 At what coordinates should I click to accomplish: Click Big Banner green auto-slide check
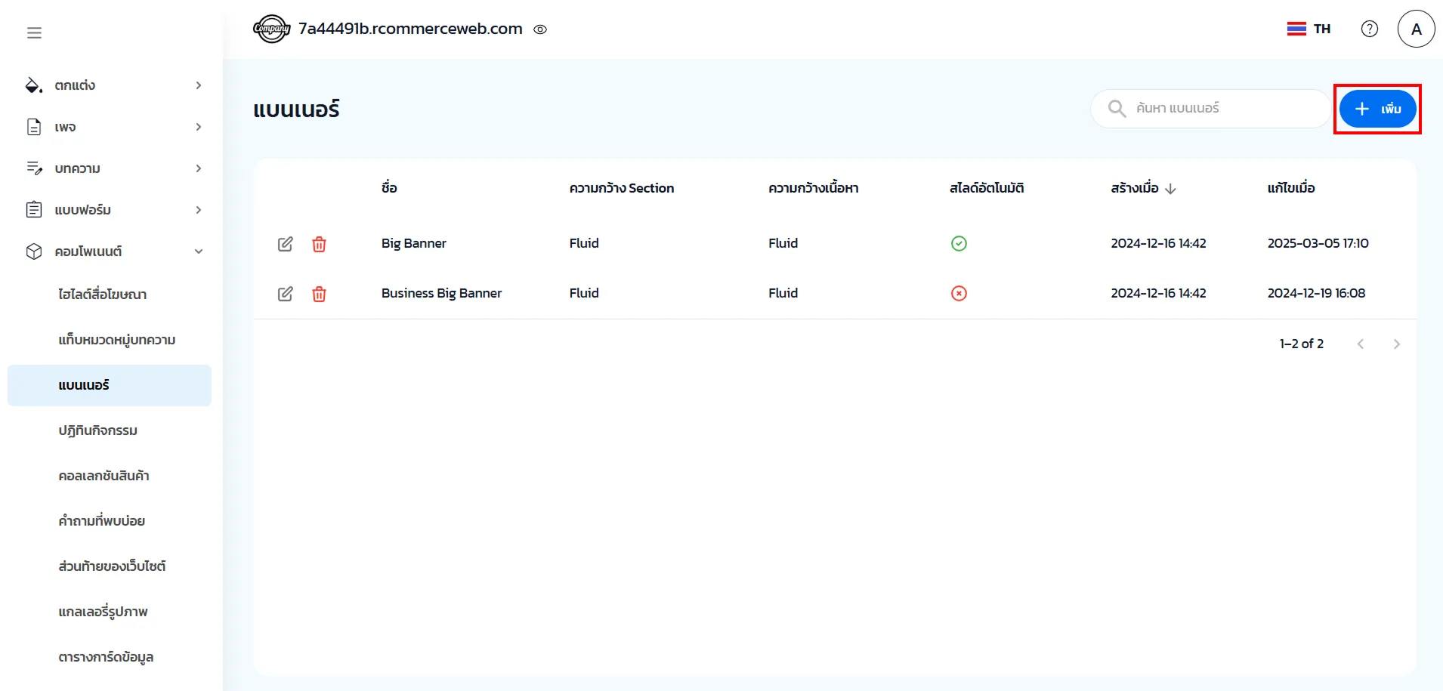959,243
